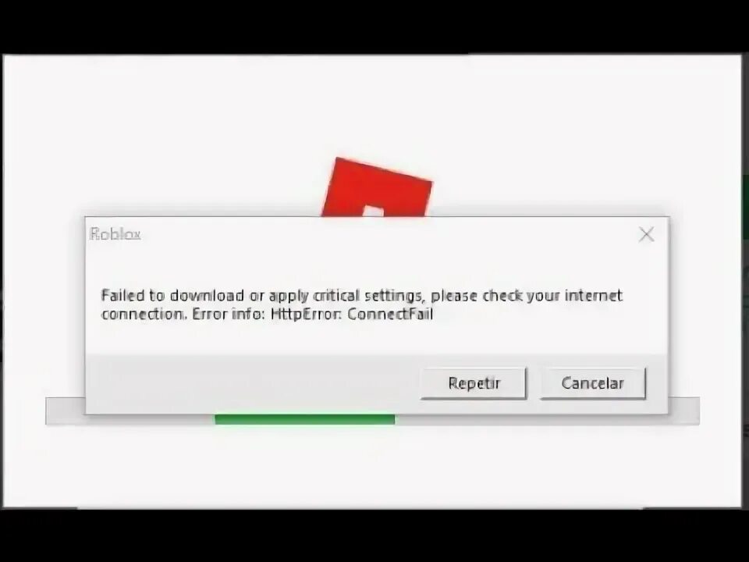Click the 'HttpError: ConnectFail' error text
This screenshot has width=749, height=562.
352,314
